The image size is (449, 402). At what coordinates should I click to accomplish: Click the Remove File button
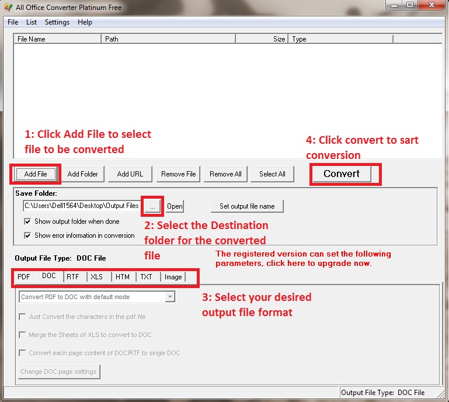(x=179, y=174)
